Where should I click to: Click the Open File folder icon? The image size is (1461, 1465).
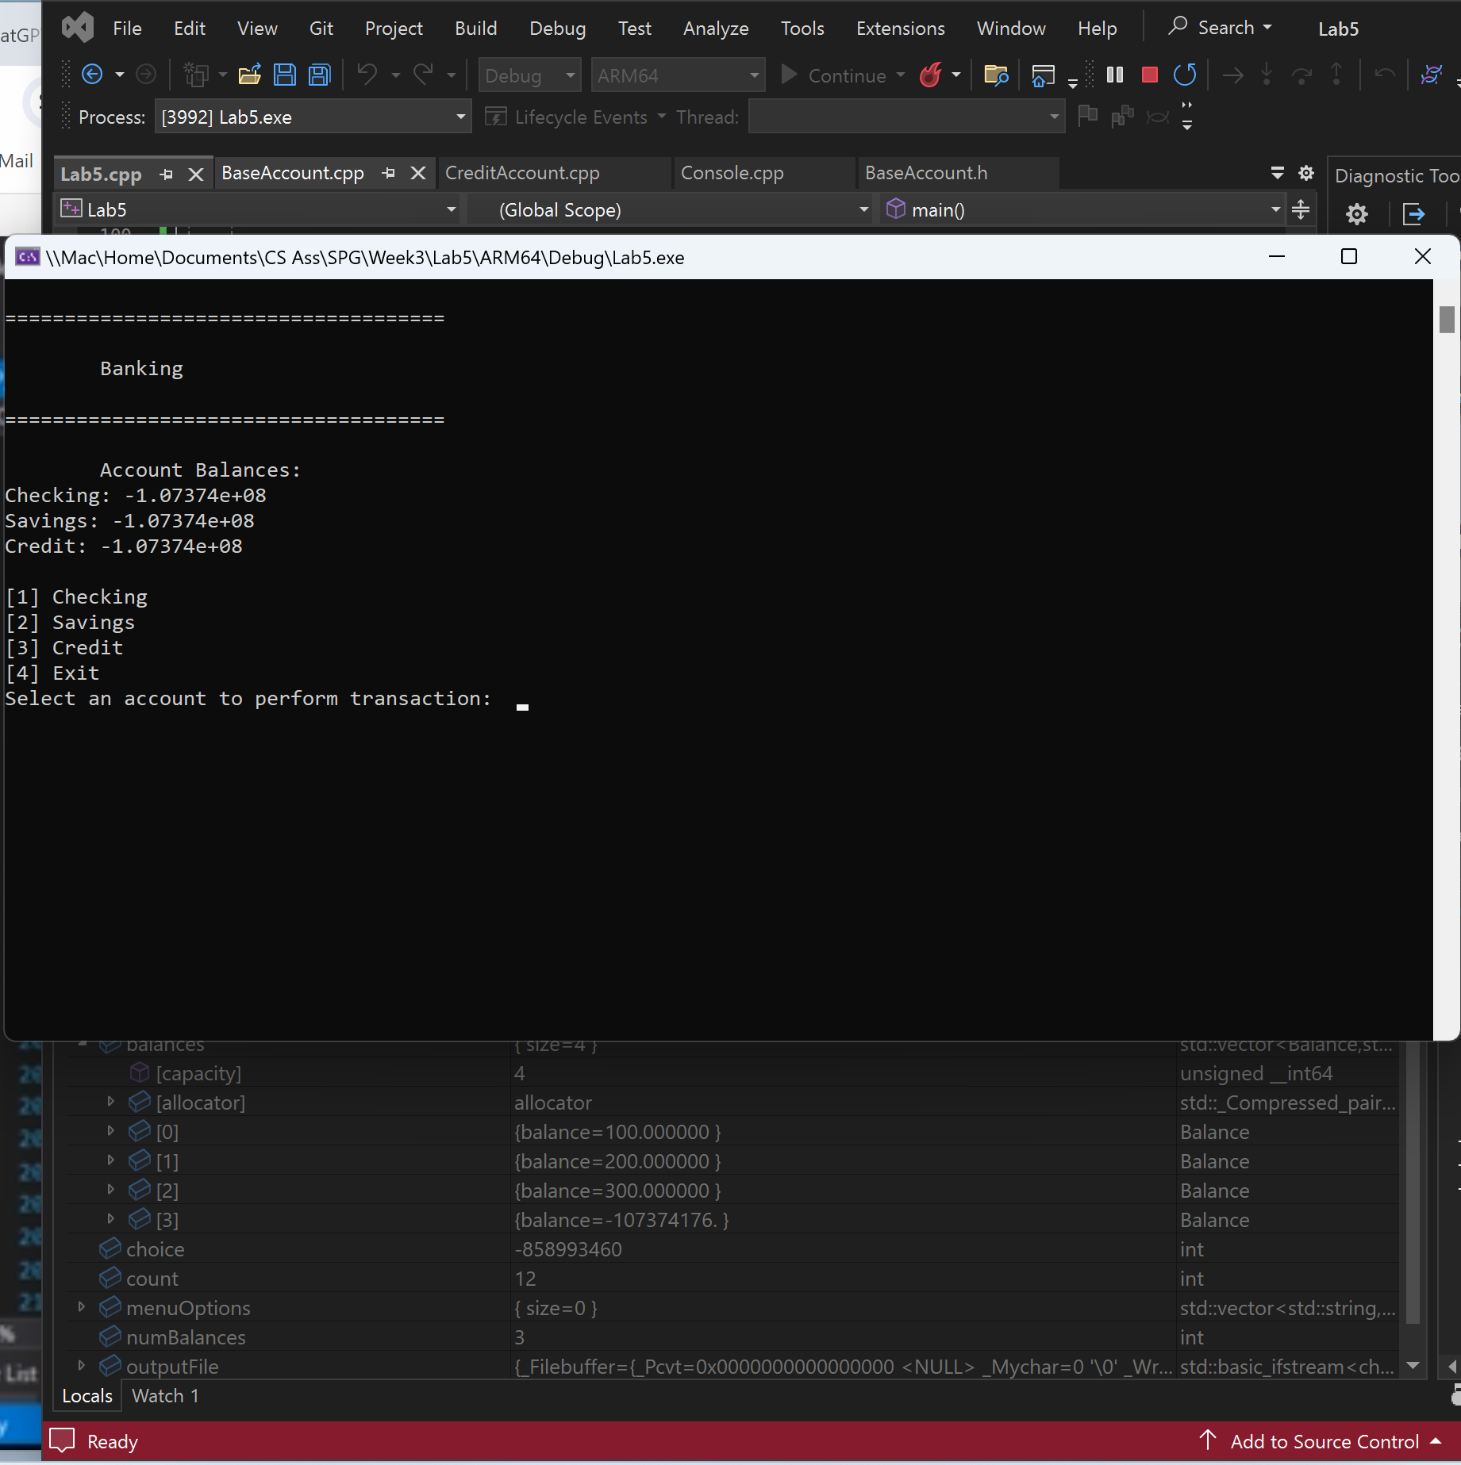249,75
